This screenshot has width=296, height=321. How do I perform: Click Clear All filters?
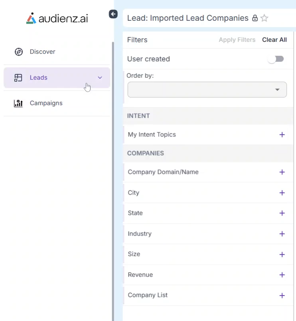click(x=274, y=40)
